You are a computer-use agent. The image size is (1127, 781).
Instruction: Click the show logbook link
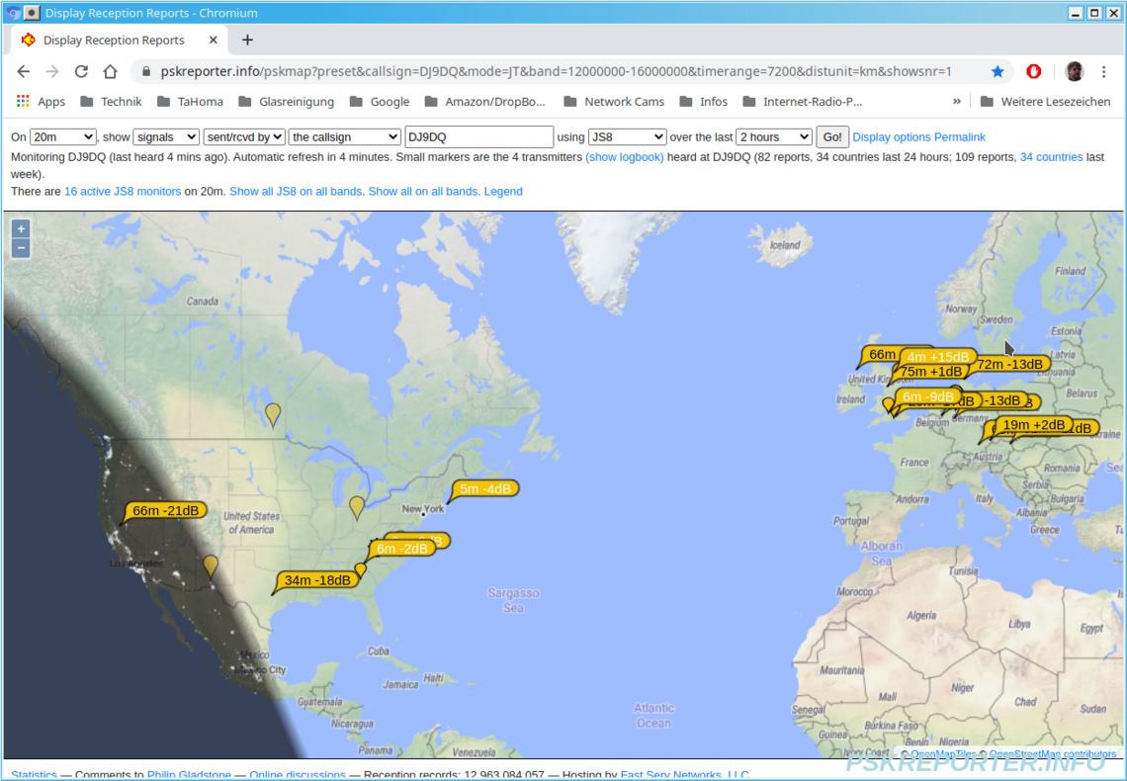pyautogui.click(x=625, y=156)
